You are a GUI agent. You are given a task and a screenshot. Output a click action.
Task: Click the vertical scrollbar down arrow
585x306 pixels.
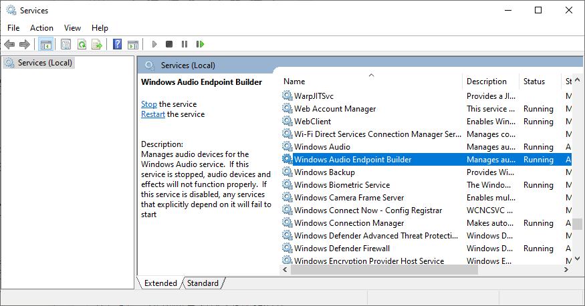coord(577,259)
